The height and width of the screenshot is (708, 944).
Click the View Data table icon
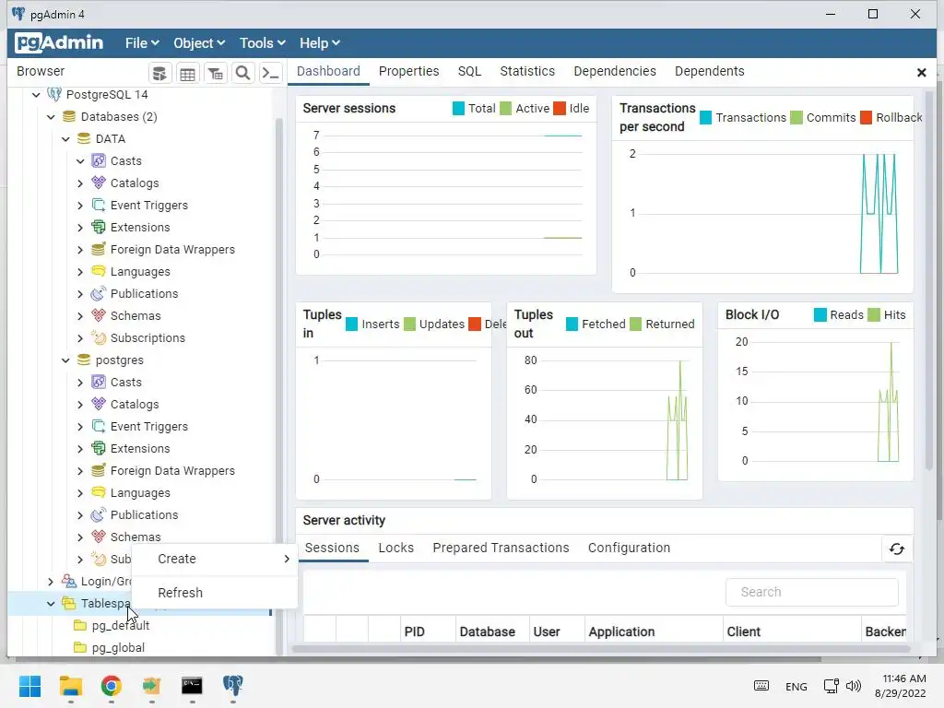point(187,74)
